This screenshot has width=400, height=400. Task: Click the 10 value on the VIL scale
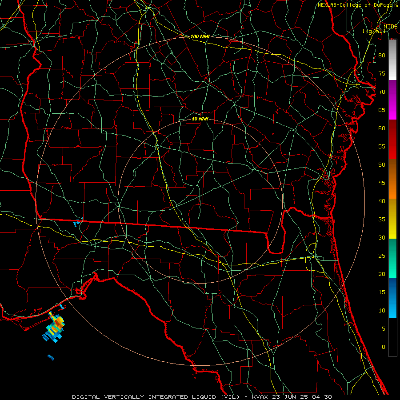(382, 311)
